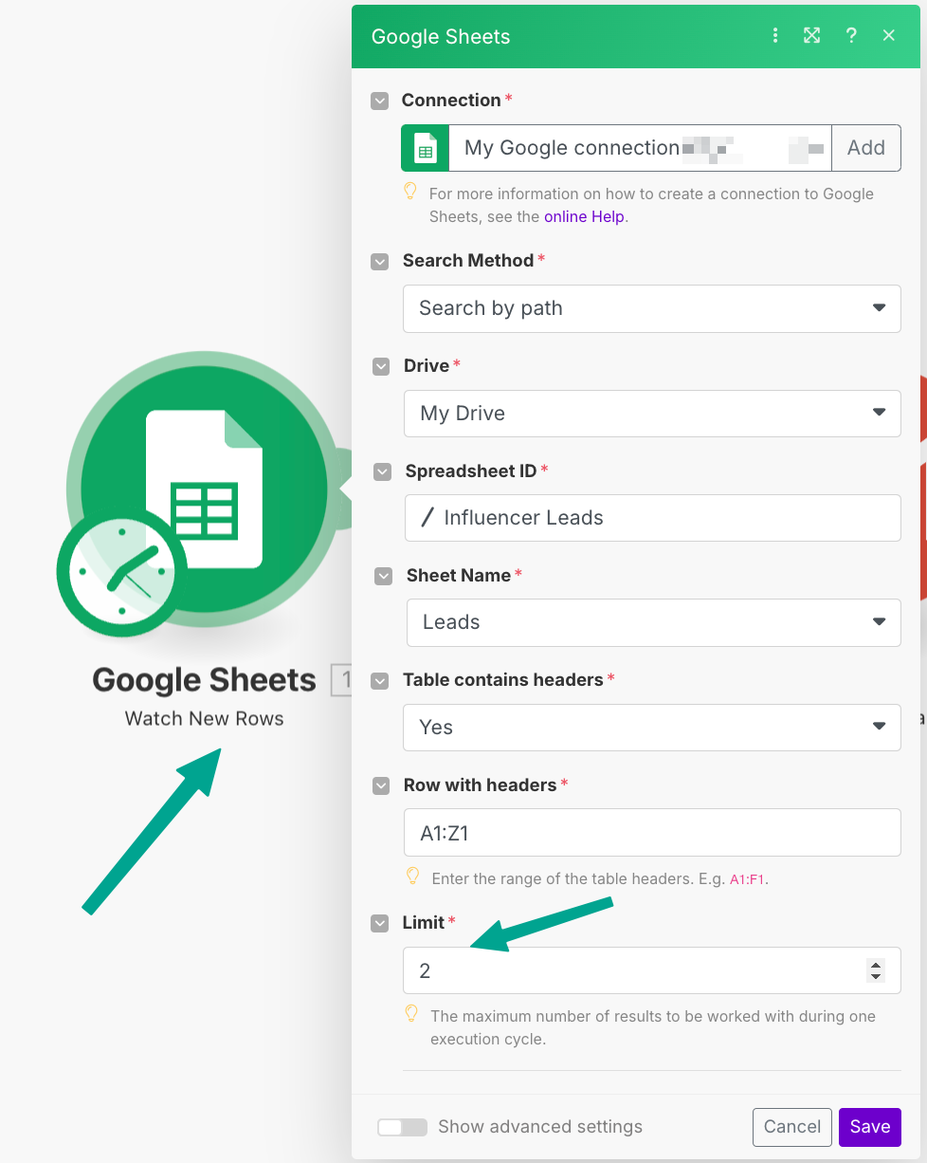Click the Add connection button
Viewport: 927px width, 1163px height.
(x=865, y=148)
